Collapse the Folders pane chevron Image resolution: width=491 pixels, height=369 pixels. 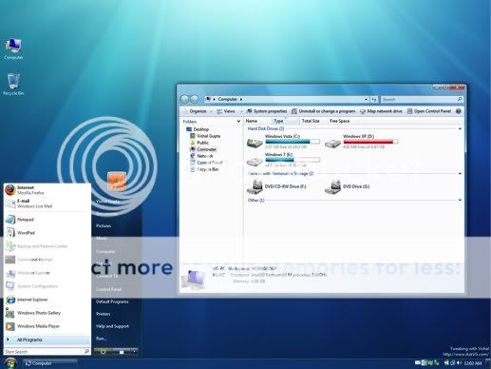click(x=238, y=122)
